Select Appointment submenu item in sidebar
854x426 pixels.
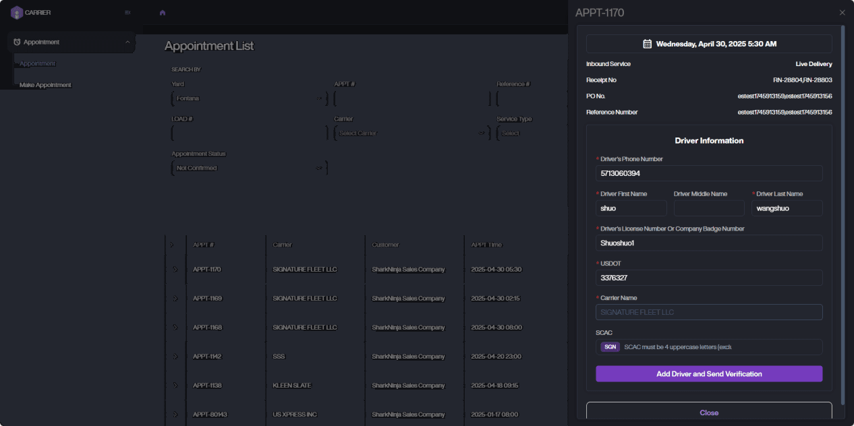(38, 63)
